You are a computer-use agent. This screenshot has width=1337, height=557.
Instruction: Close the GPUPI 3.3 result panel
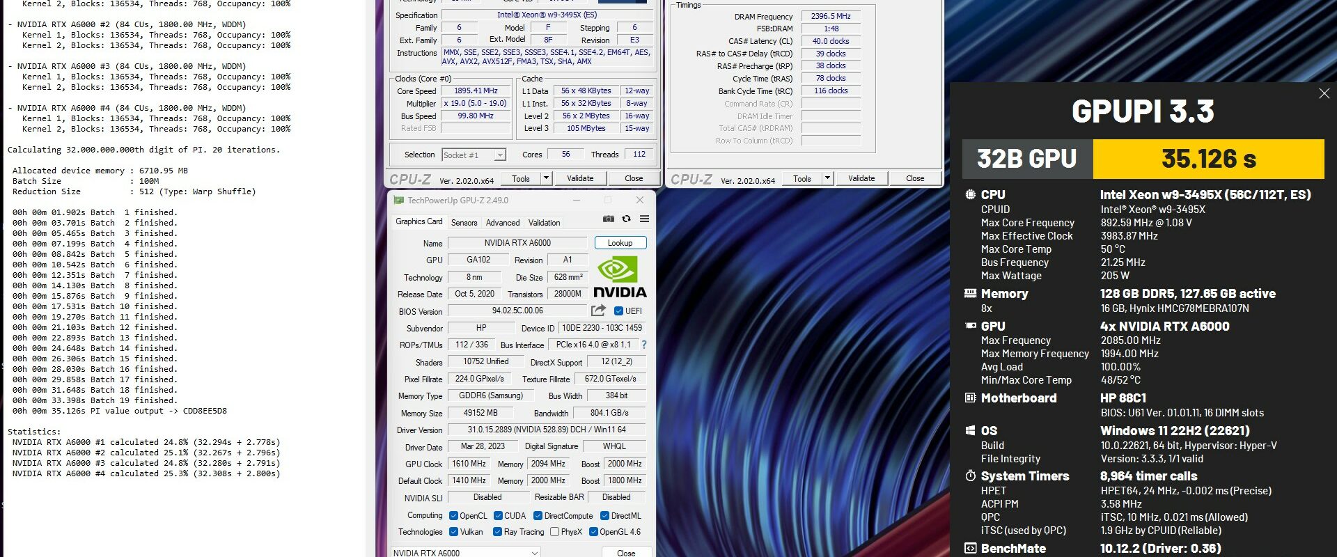tap(1324, 93)
